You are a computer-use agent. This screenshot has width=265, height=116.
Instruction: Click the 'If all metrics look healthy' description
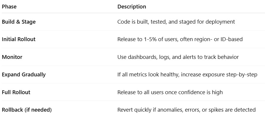(187, 75)
